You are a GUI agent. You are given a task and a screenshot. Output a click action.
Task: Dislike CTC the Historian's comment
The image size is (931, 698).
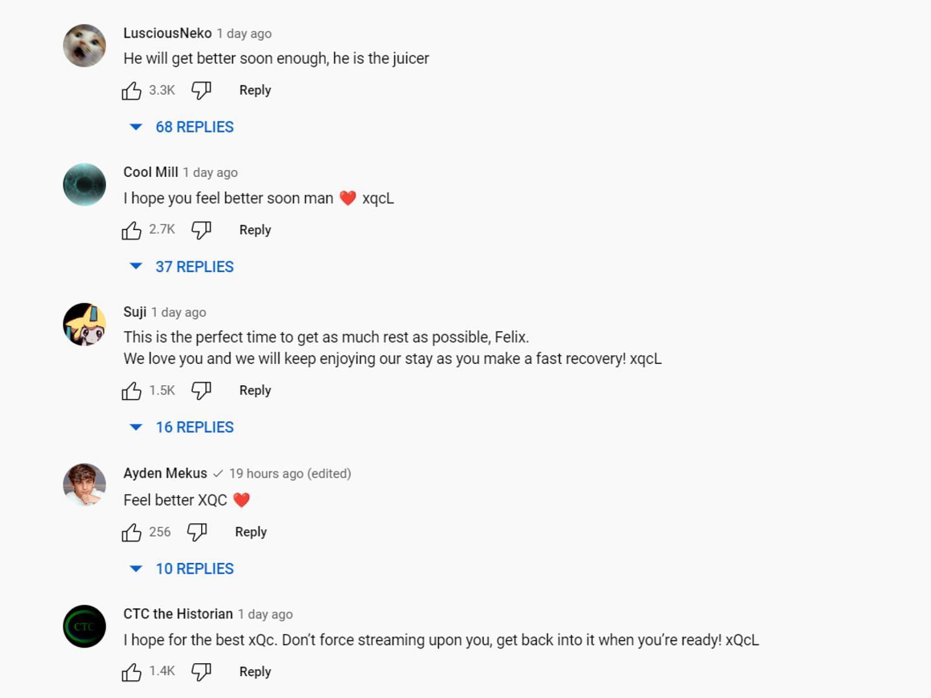pyautogui.click(x=201, y=672)
